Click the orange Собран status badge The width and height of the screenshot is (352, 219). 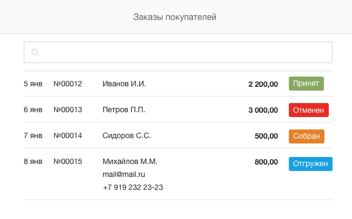click(307, 136)
